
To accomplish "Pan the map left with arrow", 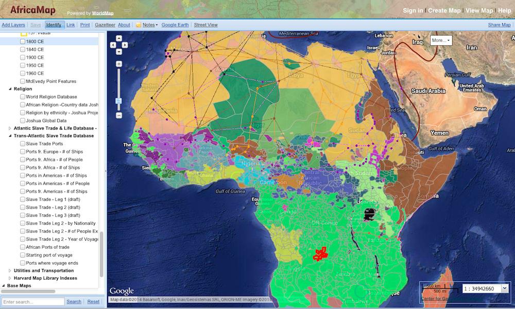I will click(x=113, y=45).
